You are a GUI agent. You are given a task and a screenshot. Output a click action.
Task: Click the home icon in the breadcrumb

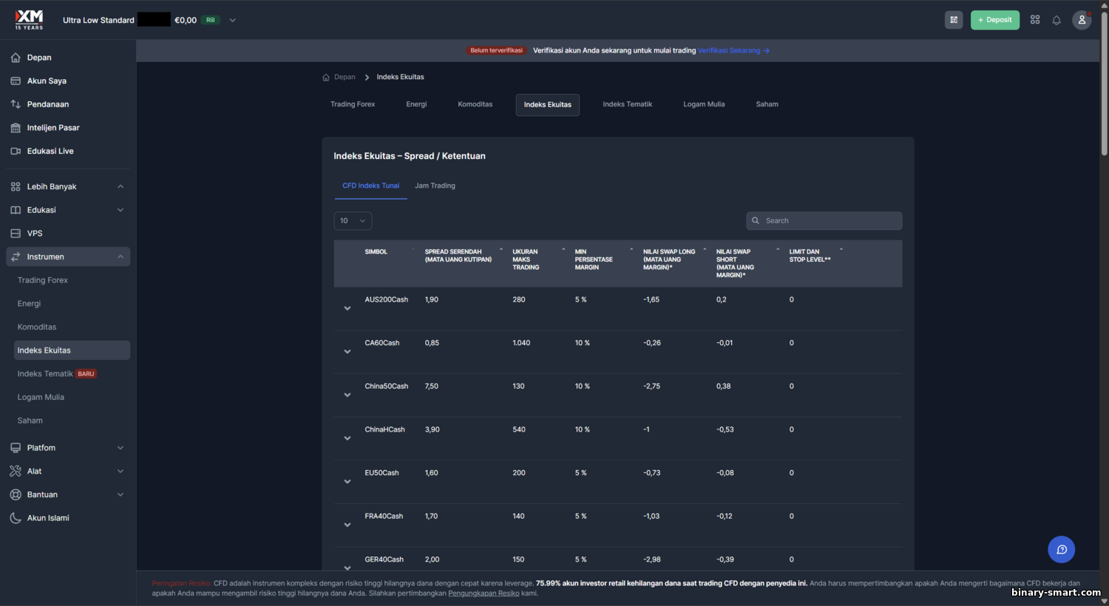pyautogui.click(x=326, y=78)
